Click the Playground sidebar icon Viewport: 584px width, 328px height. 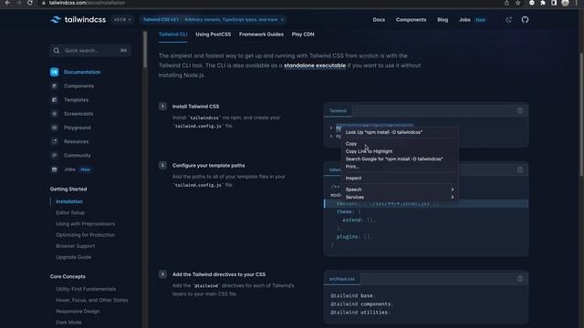[55, 128]
